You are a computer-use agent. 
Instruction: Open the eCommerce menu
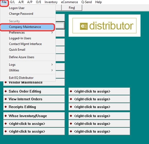click(x=70, y=2)
